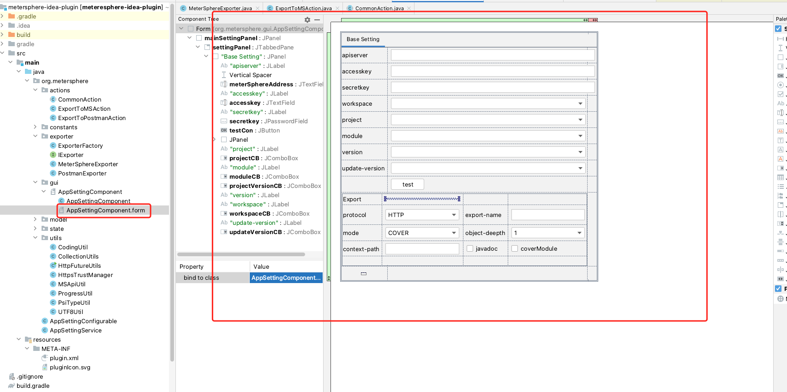Select the JSpinner icon in the Palette

[x=781, y=223]
